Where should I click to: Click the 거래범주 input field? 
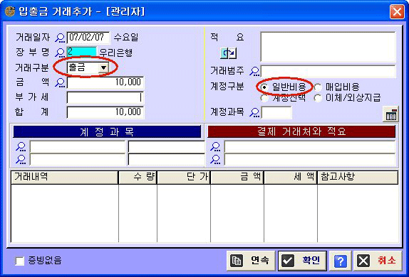[x=328, y=71]
